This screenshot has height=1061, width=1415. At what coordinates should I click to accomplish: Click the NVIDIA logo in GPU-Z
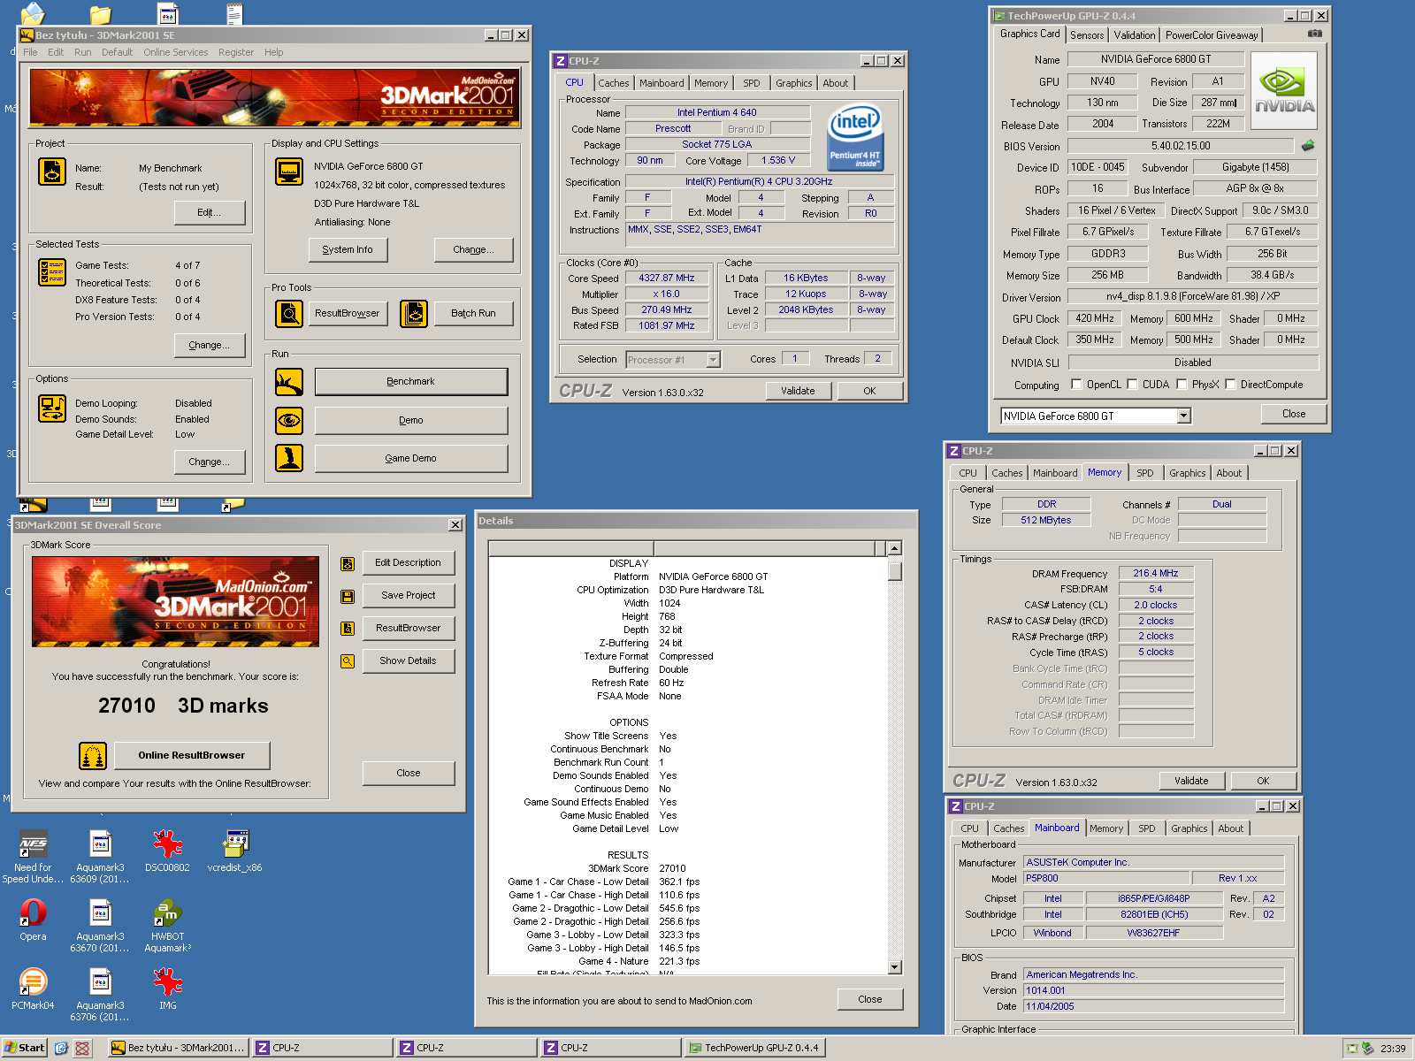(x=1284, y=90)
